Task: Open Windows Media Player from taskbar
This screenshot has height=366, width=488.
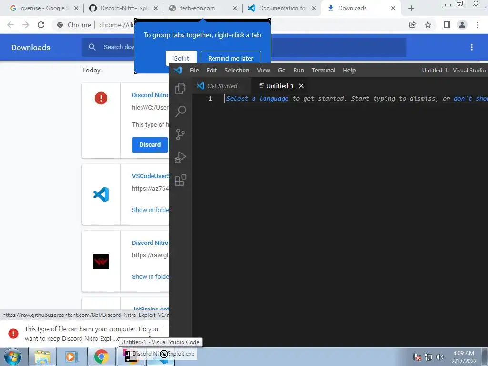Action: pyautogui.click(x=71, y=356)
